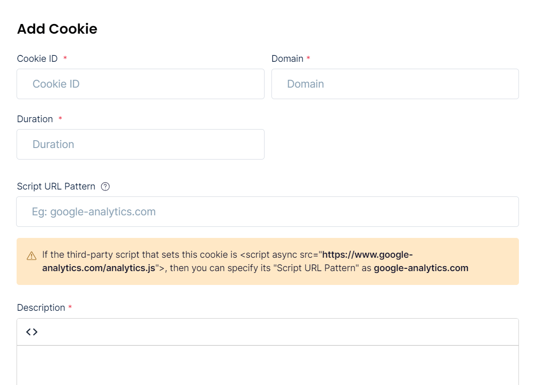This screenshot has width=536, height=385.
Task: Click the Add Cookie heading
Action: [58, 29]
